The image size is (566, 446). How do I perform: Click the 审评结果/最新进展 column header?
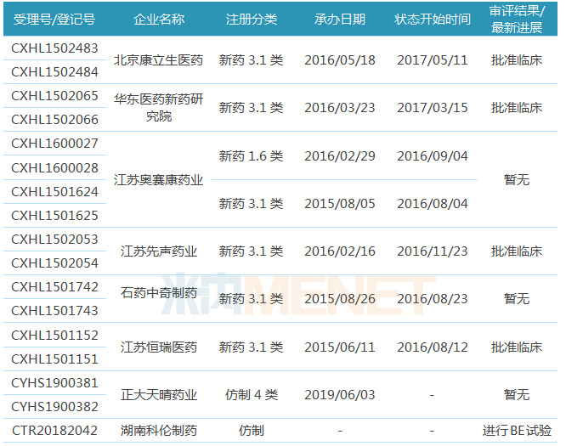pos(517,20)
